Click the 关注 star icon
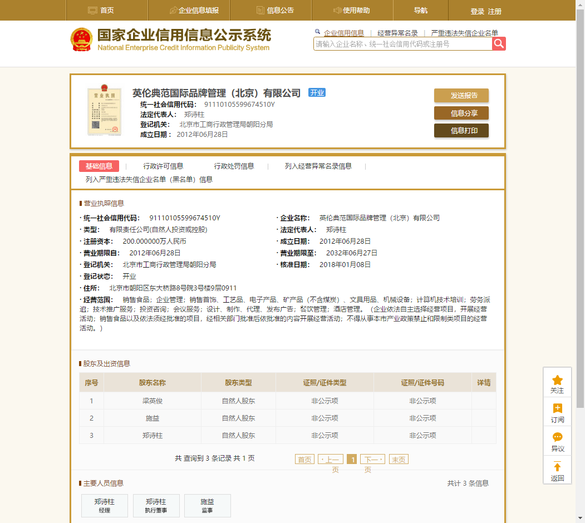The image size is (585, 523). (557, 380)
